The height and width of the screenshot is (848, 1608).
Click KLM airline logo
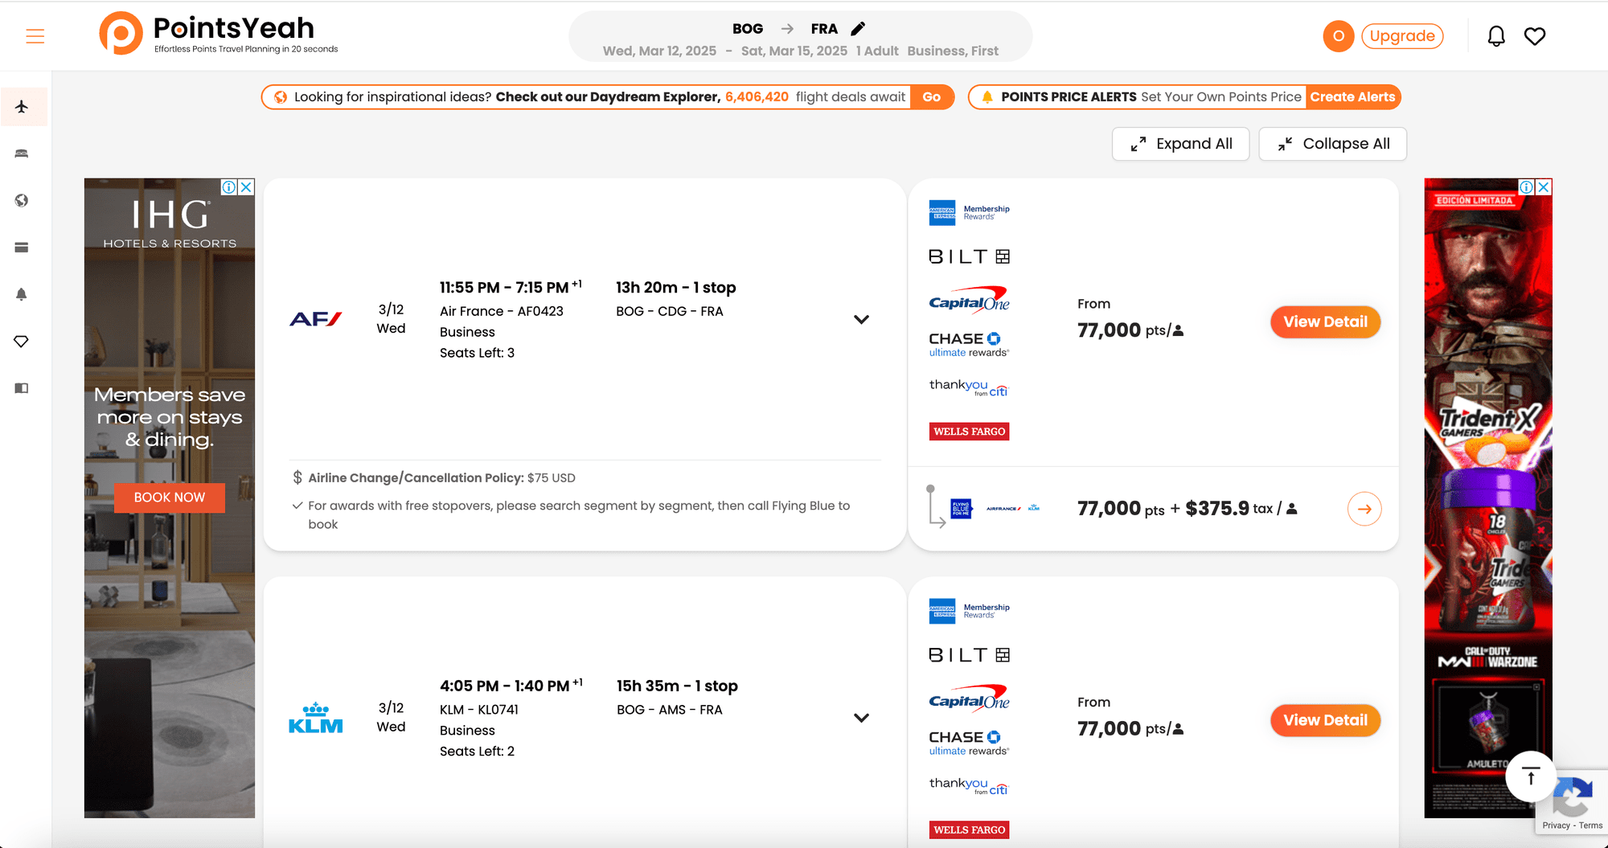(315, 718)
